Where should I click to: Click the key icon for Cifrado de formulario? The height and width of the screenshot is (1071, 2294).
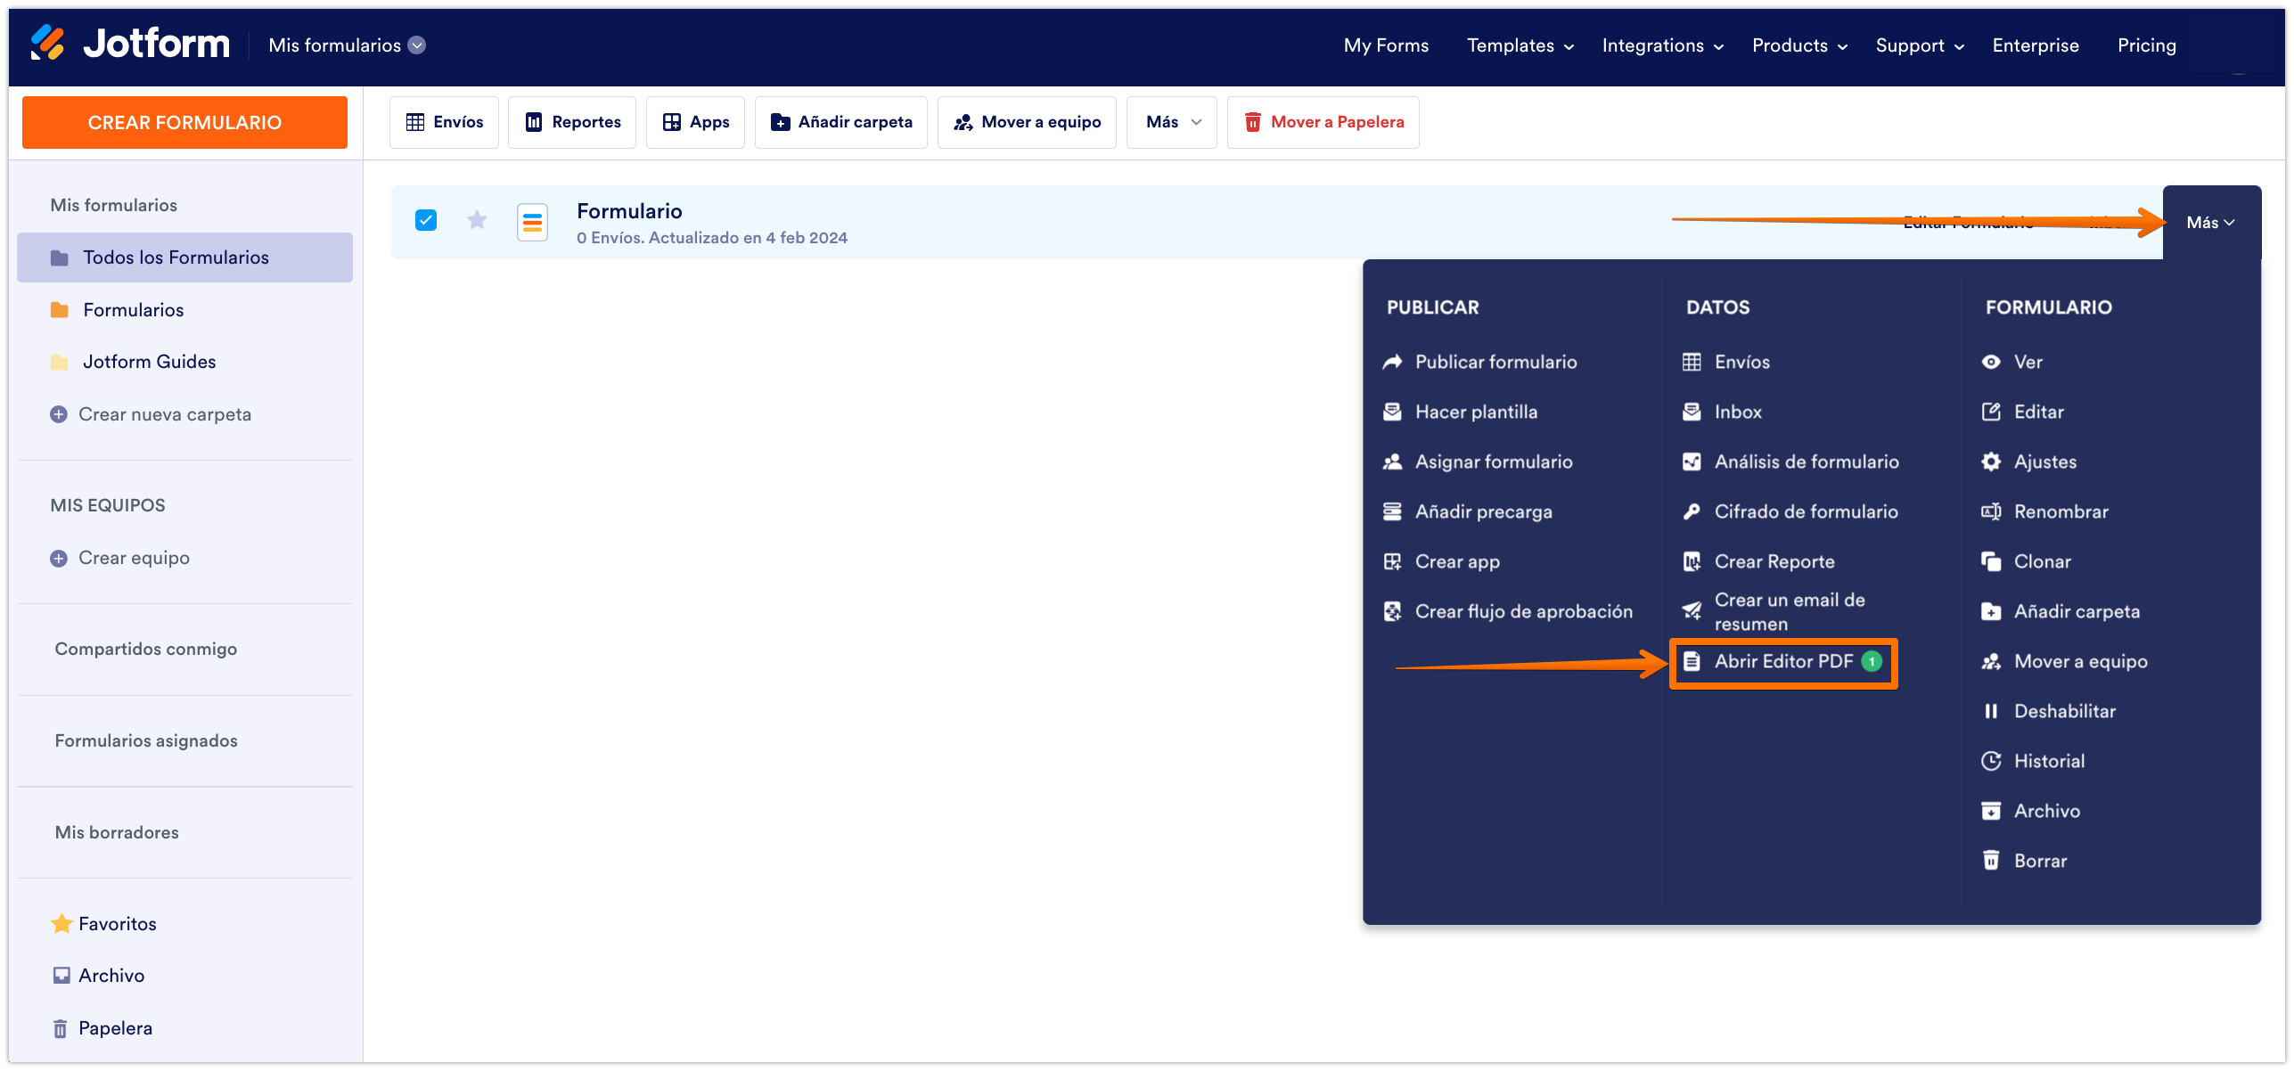coord(1691,511)
